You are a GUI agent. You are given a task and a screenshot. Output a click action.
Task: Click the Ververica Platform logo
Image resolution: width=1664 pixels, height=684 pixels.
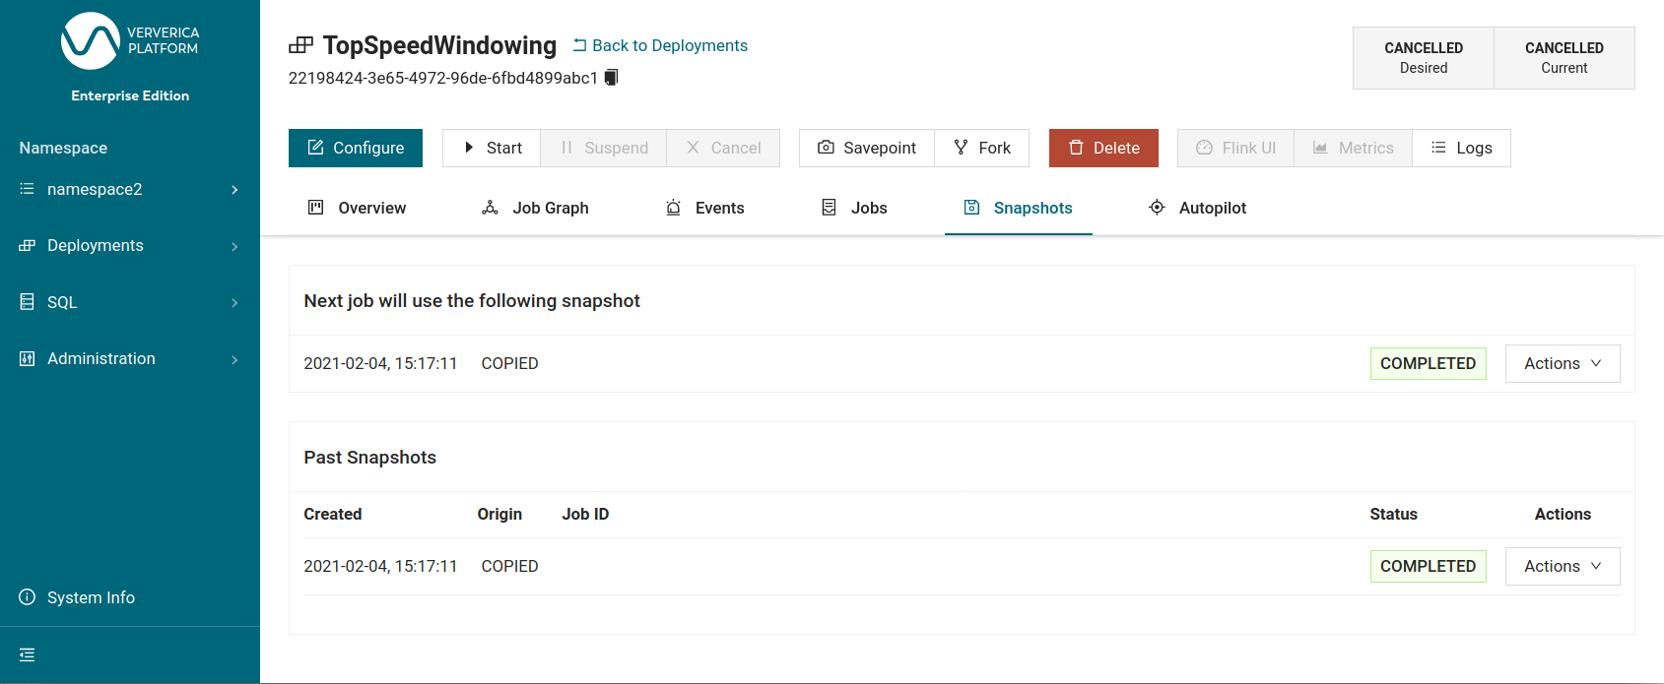(130, 41)
